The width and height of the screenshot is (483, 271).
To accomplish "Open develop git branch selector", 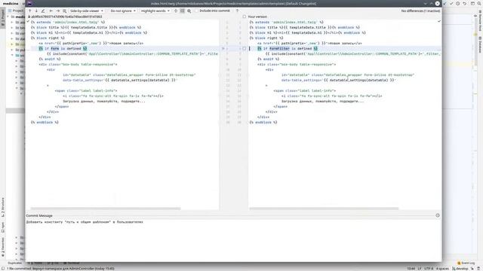I will click(460, 269).
